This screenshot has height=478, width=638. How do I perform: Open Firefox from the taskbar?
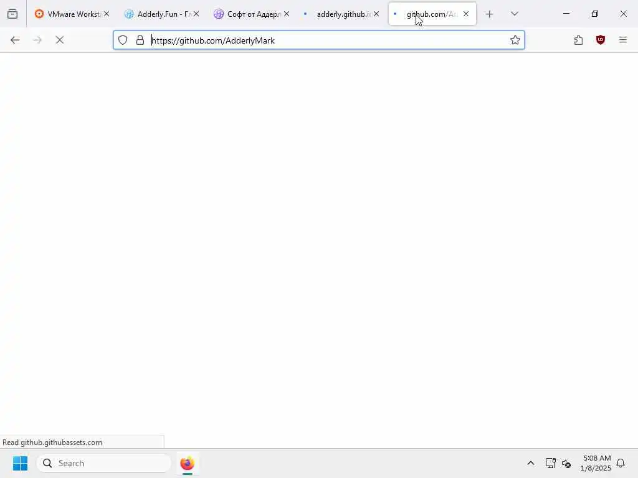click(187, 463)
